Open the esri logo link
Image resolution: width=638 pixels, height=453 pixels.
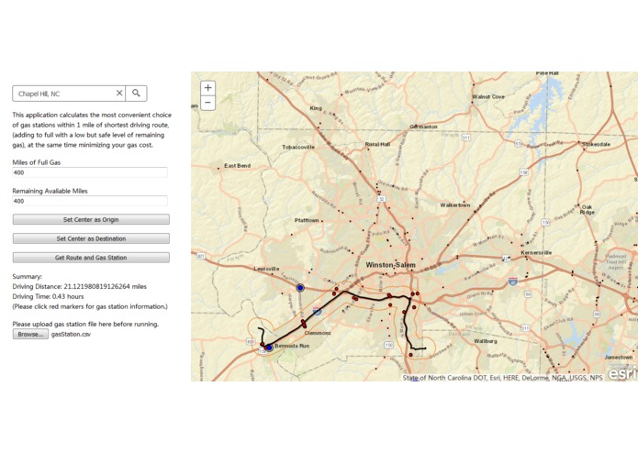point(623,372)
